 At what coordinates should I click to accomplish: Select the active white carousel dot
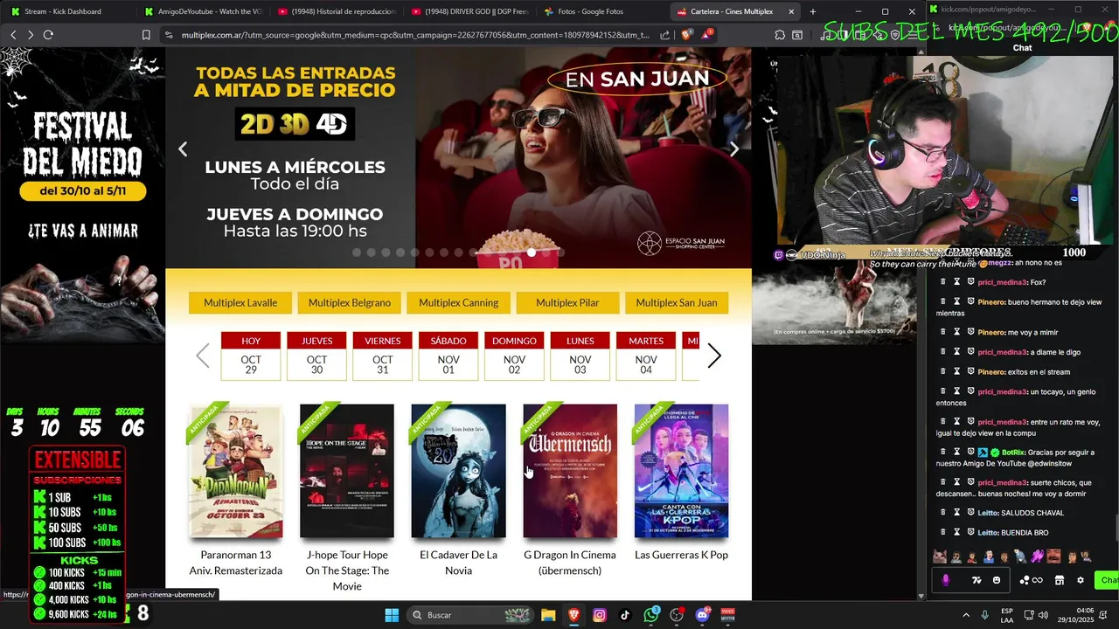pos(532,252)
